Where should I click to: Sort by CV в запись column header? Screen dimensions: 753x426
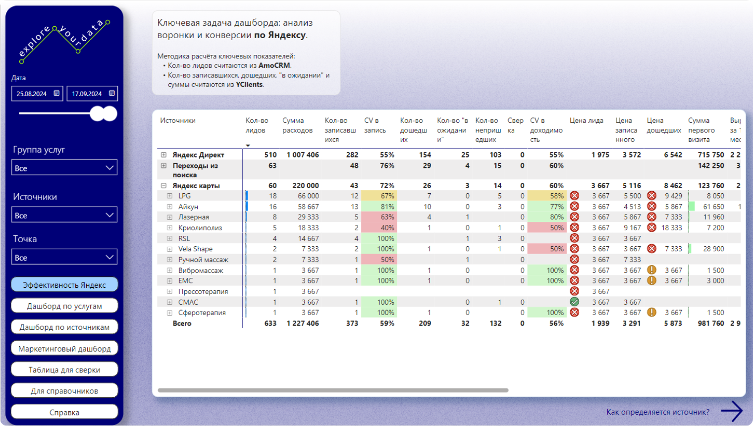(x=375, y=125)
